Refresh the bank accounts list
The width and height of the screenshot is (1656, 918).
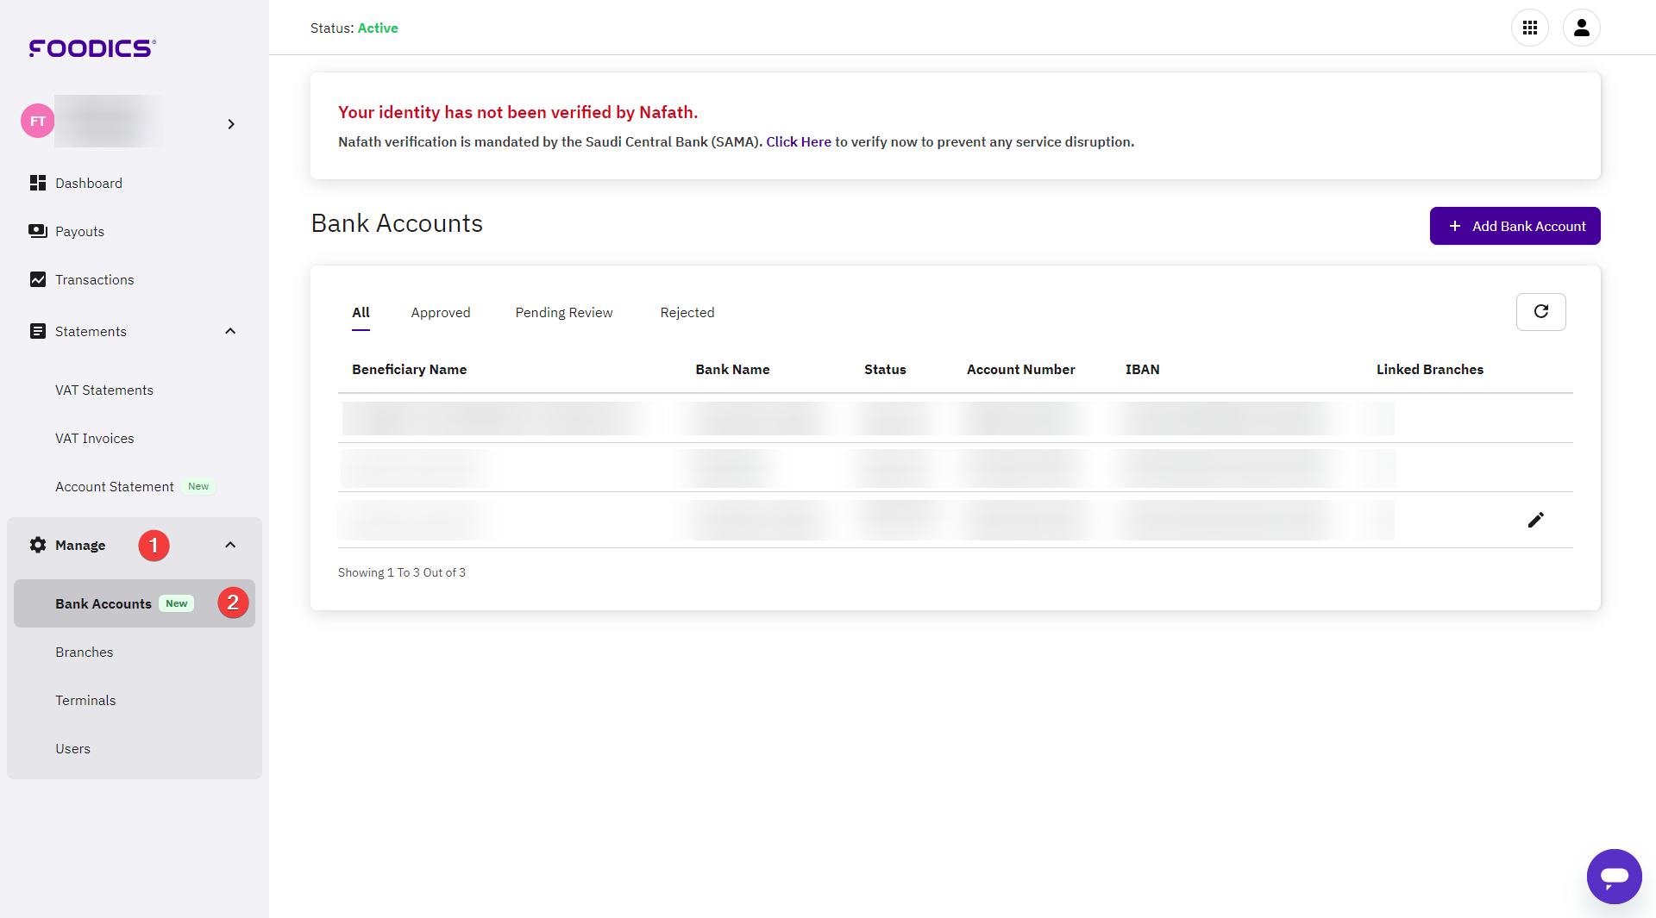pos(1541,311)
